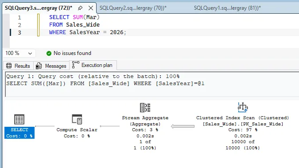Screen dimensions: 299x168
Task: Click the SUM function in the query
Action: tap(78, 17)
